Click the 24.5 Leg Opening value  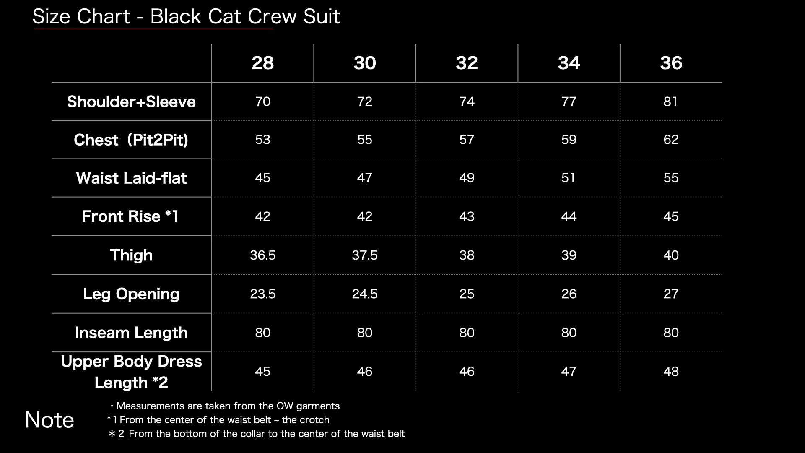pos(364,294)
